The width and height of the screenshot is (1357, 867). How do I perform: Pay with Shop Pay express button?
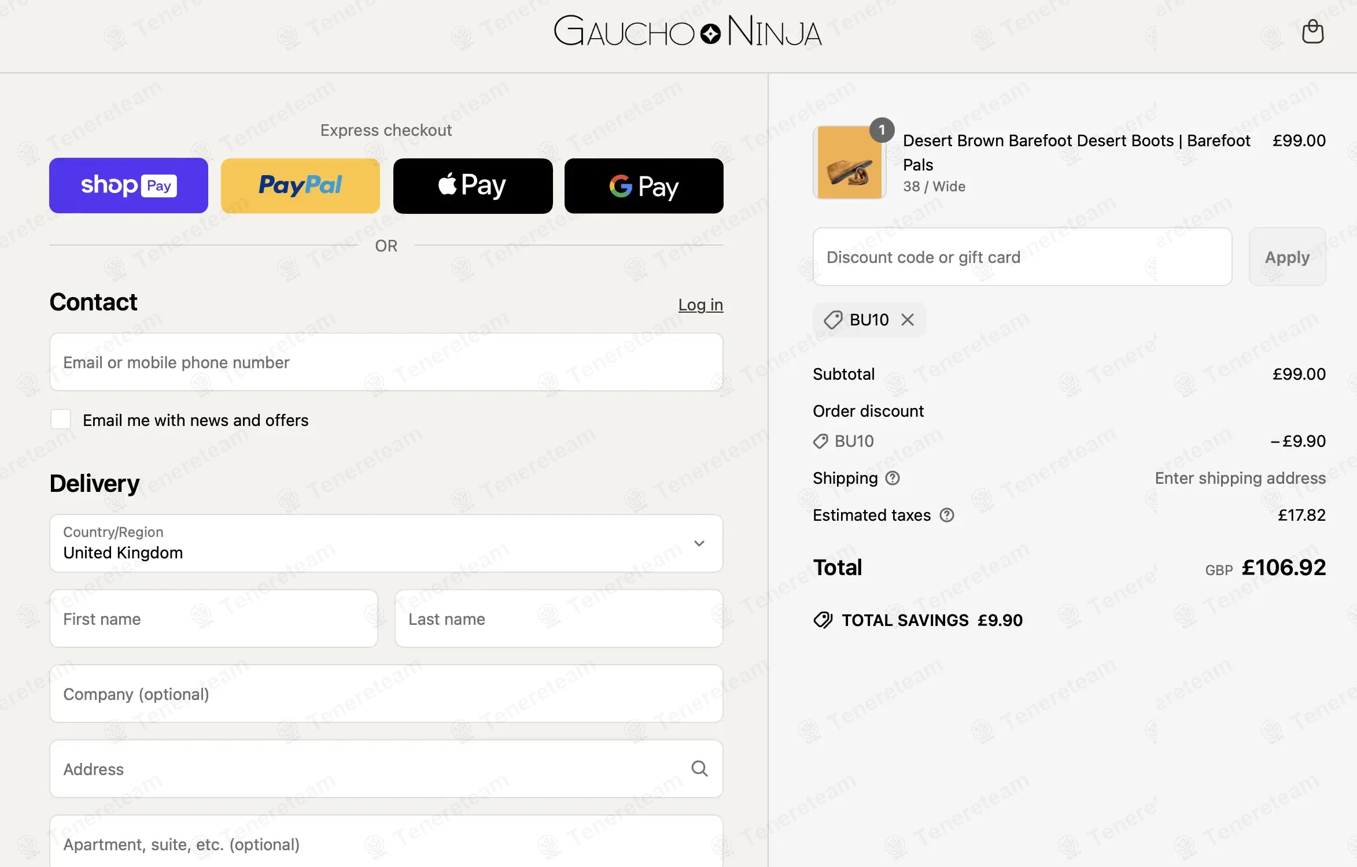[128, 186]
